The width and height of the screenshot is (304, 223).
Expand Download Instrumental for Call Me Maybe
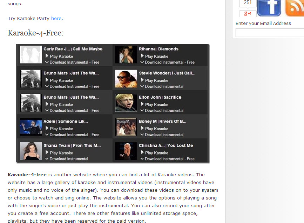point(72,63)
